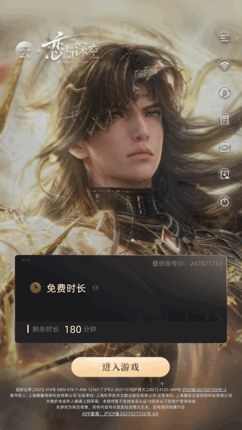Screen dimensions: 242x430
Task: Open the three-line menu icon
Action: [x=225, y=38]
